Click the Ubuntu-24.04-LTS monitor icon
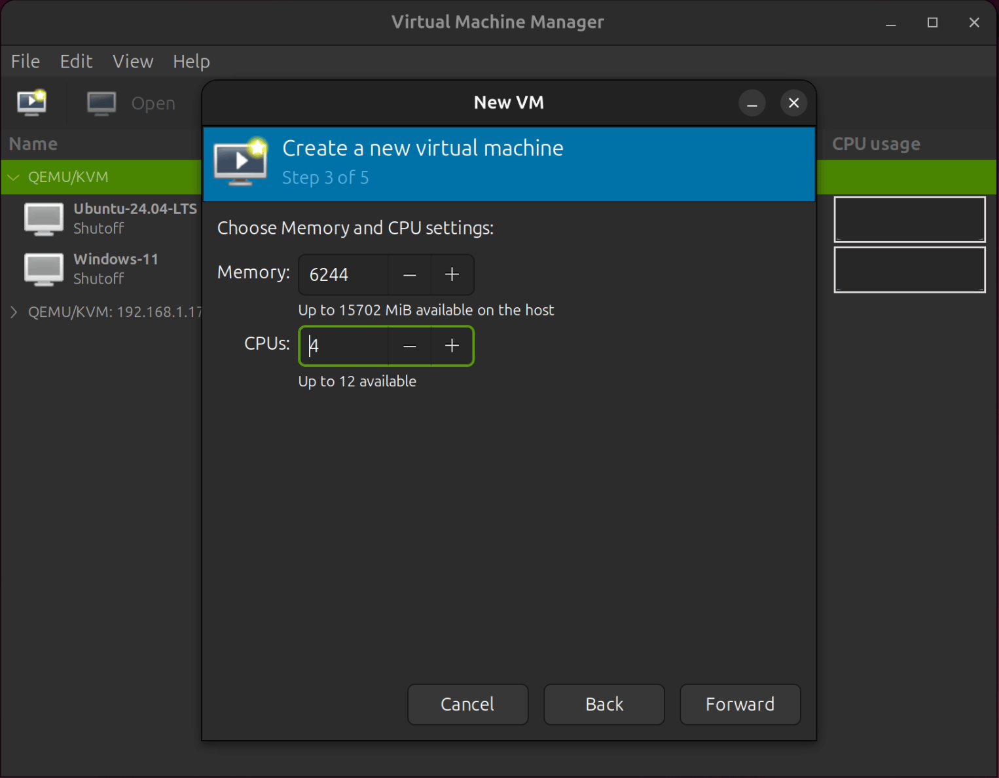This screenshot has height=778, width=999. [43, 219]
